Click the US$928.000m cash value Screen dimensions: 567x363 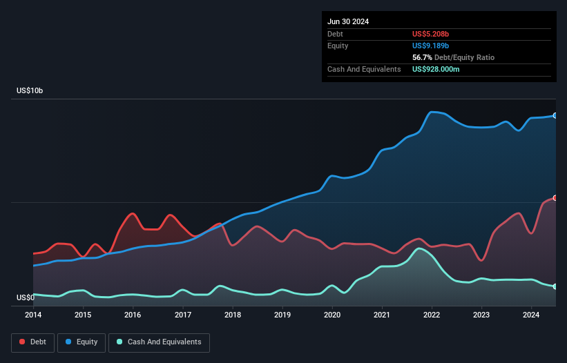pos(436,69)
